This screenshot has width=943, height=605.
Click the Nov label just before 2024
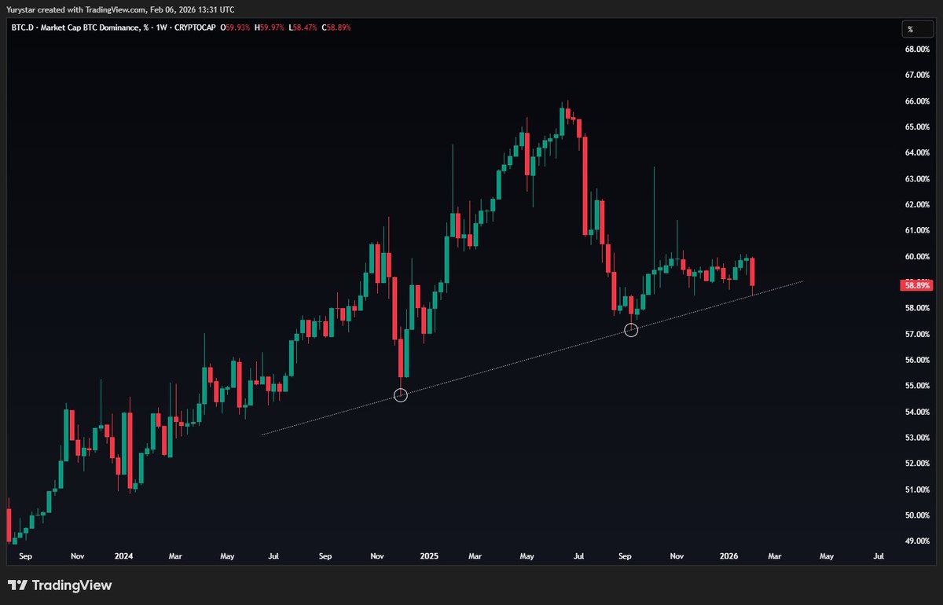click(x=77, y=556)
